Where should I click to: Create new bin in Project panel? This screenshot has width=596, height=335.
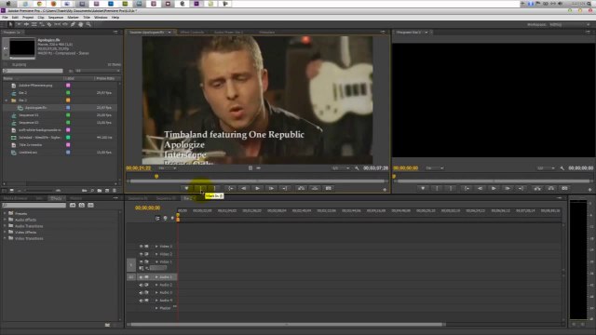[x=100, y=190]
